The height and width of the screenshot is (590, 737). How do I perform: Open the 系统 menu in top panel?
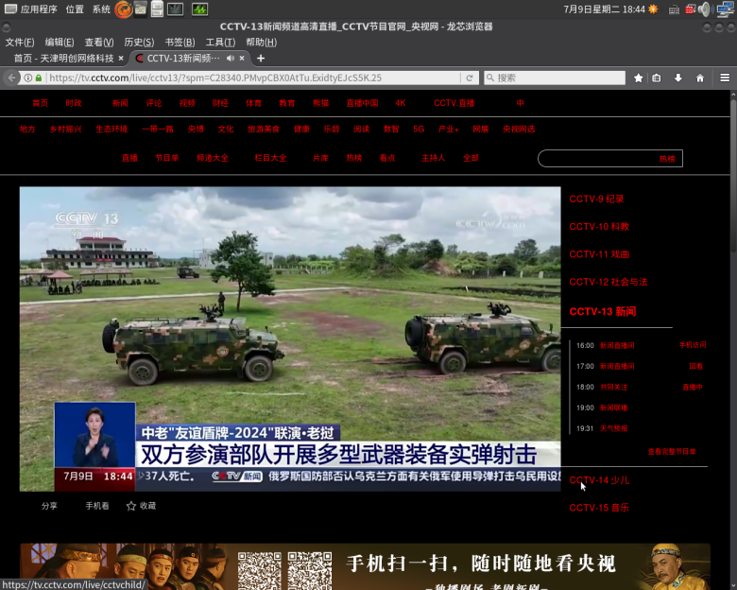tap(101, 9)
